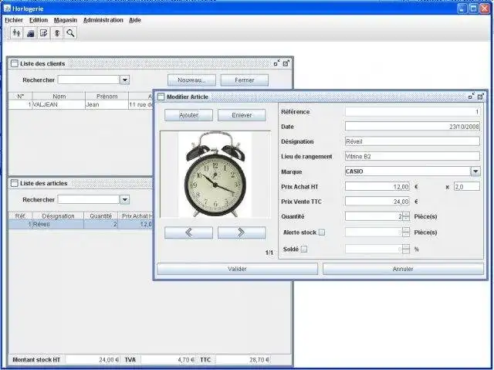
Task: Click the Désignation field containing Réveil
Action: tap(412, 141)
